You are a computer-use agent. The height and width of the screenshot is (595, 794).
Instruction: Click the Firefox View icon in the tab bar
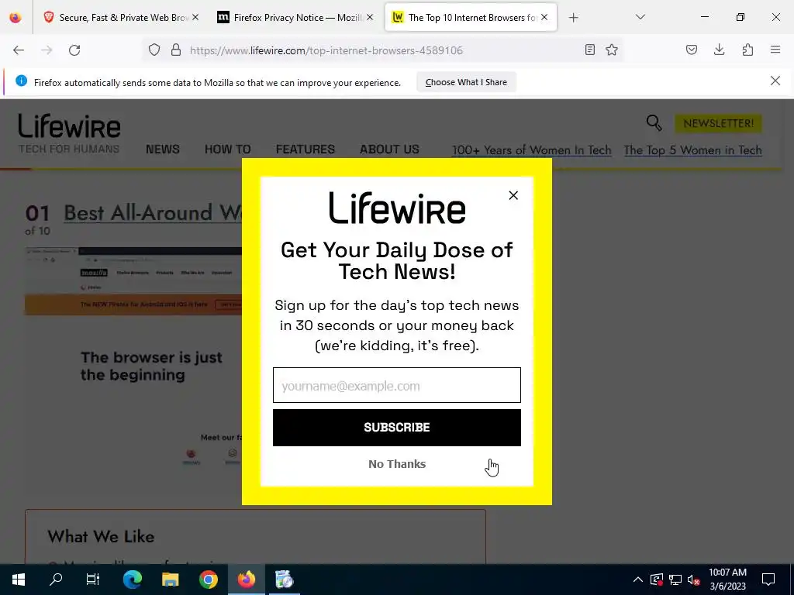tap(16, 18)
